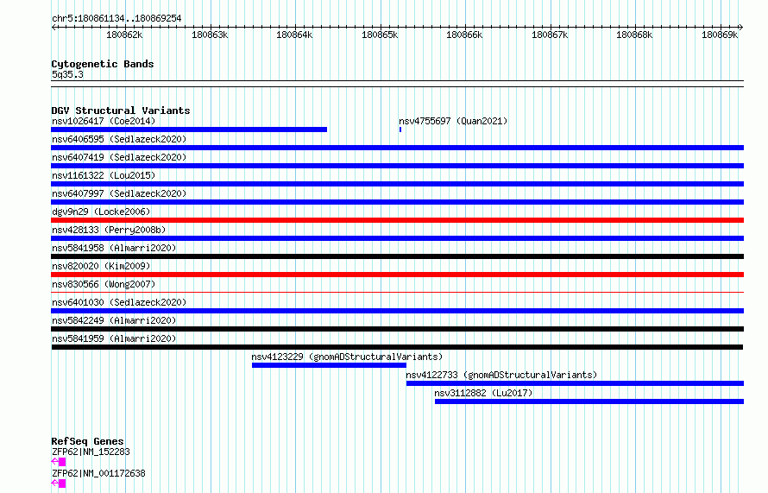Select the 180866k ruler position
This screenshot has width=768, height=493.
point(464,35)
